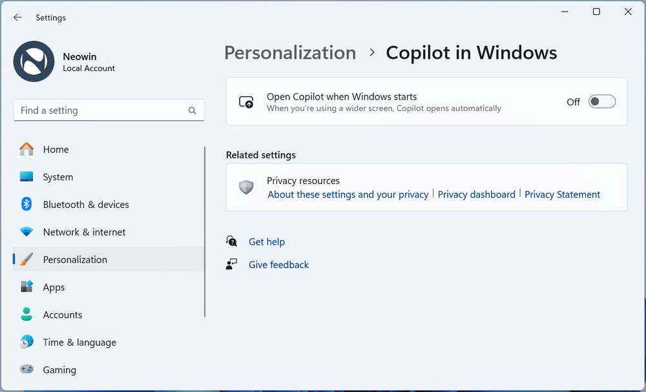Click the Get help link
Image resolution: width=646 pixels, height=392 pixels.
[x=267, y=242]
